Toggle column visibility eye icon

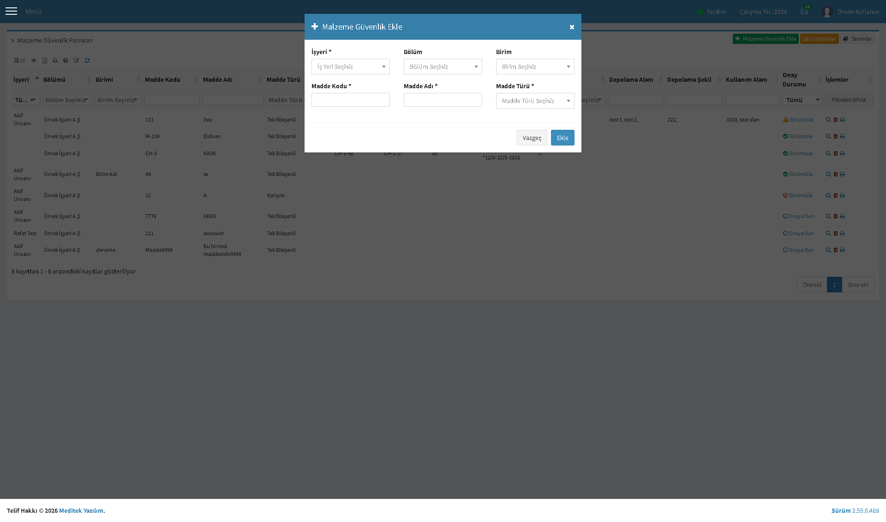click(34, 61)
